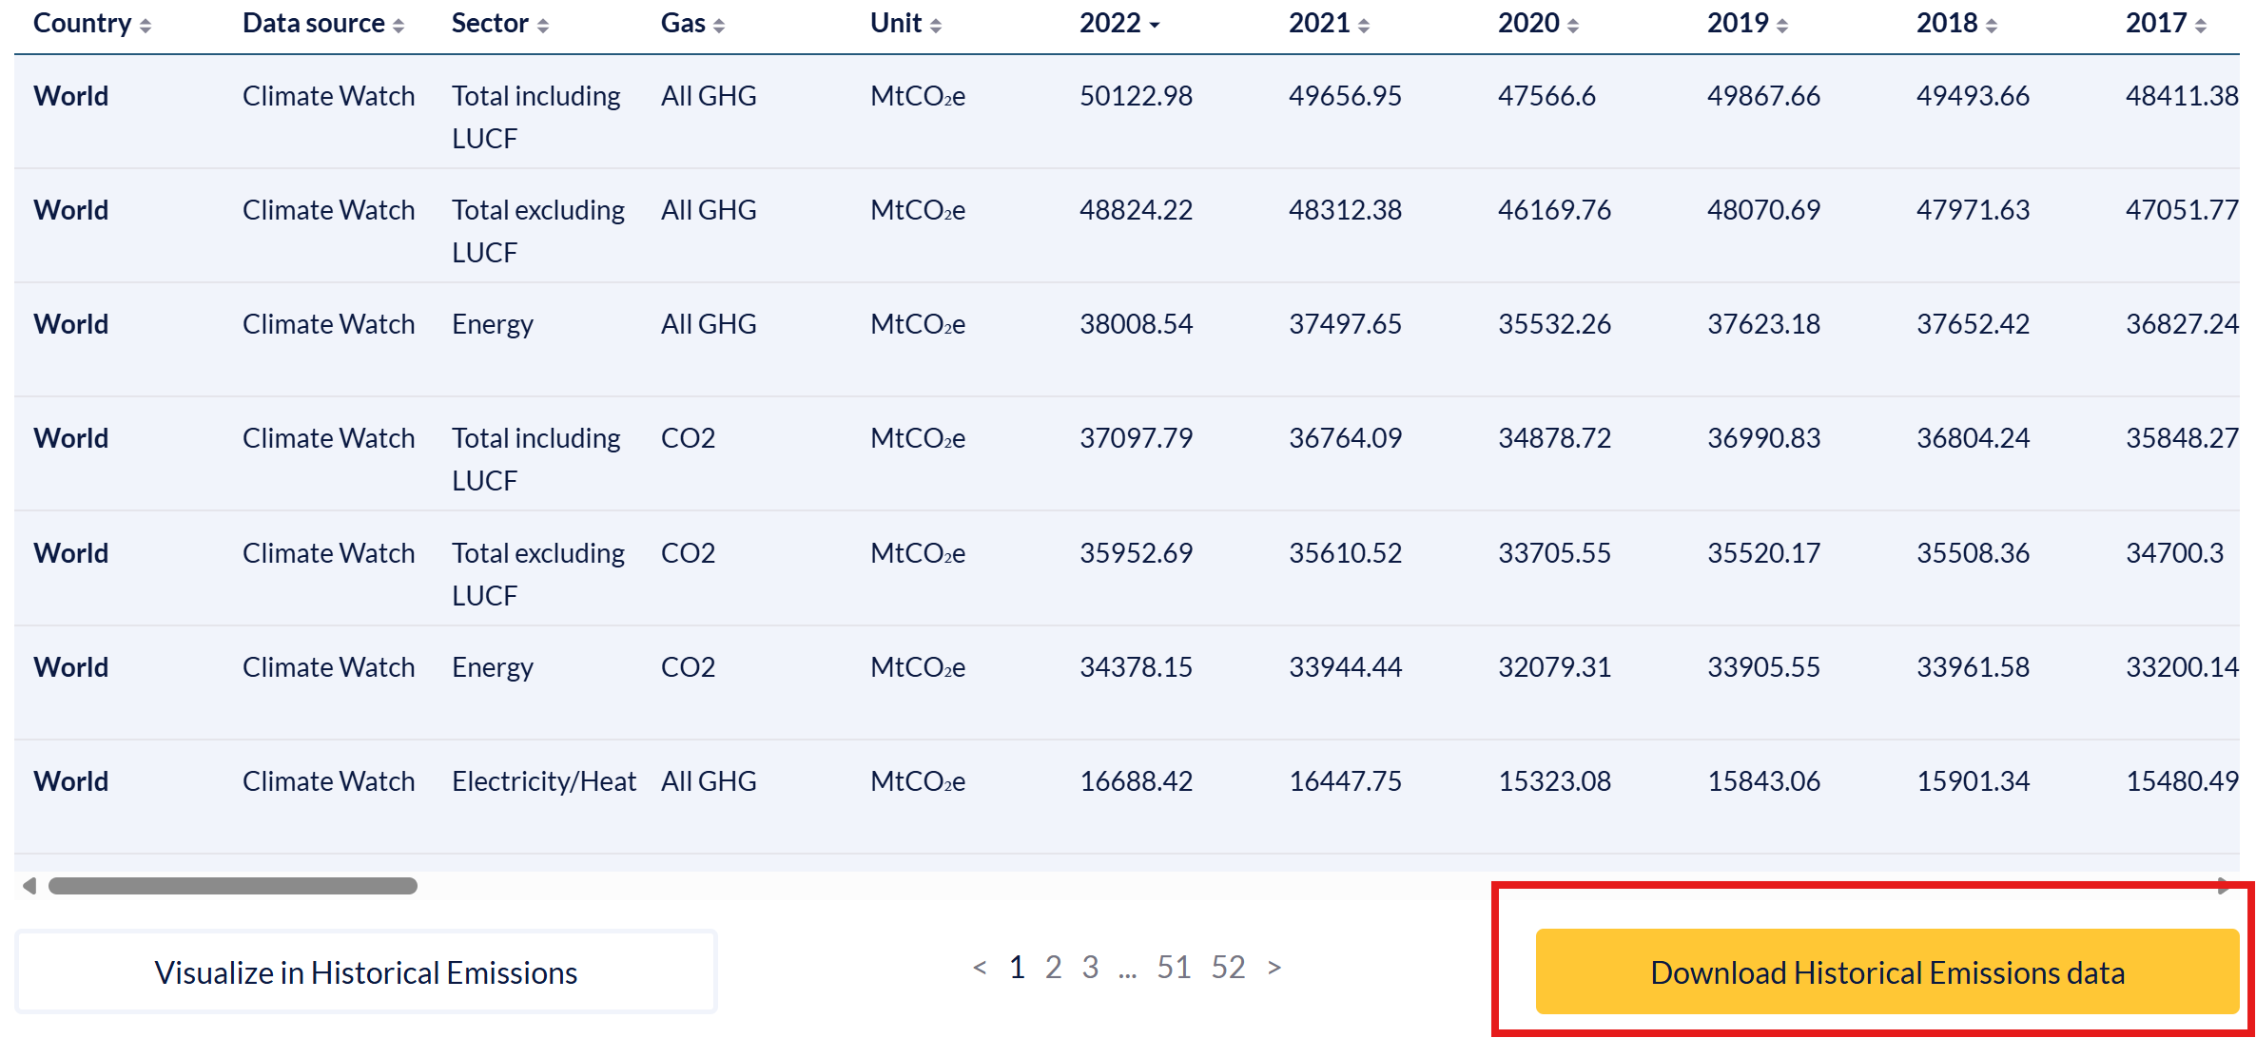Sort table by Country column arrows
Viewport: 2256px width, 1038px height.
(146, 26)
